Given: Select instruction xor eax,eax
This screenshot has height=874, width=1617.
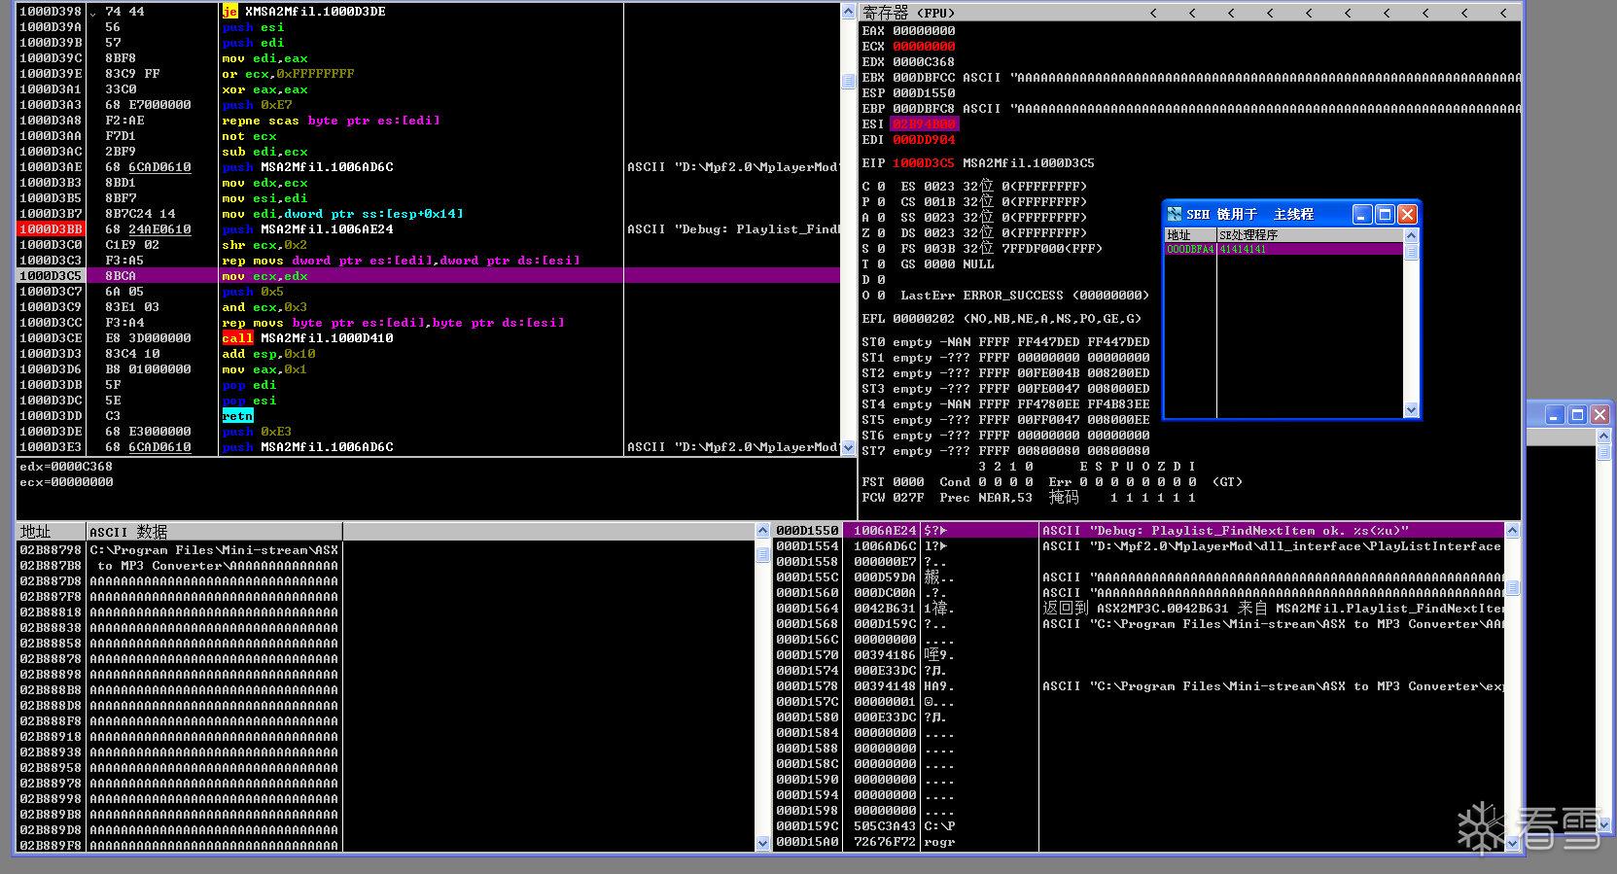Looking at the screenshot, I should [264, 89].
